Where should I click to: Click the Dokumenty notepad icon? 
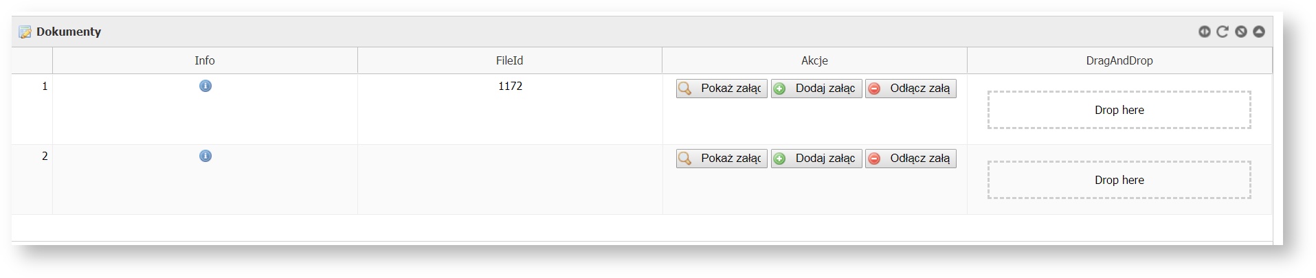(25, 32)
